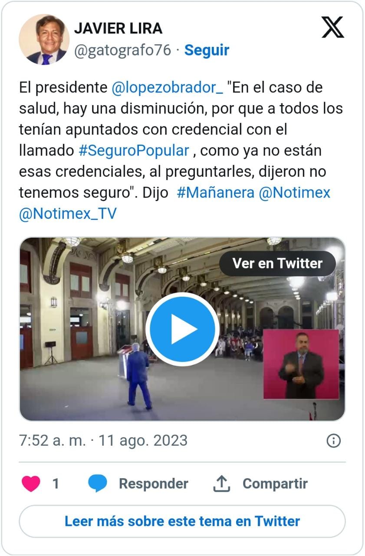Open the Ver en Twitter button

pos(277,263)
